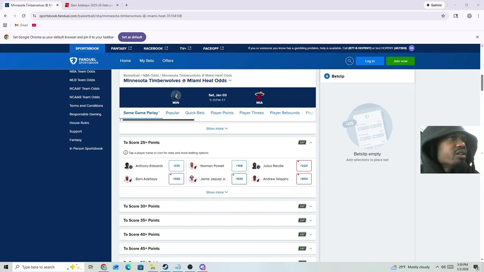Image resolution: width=484 pixels, height=272 pixels.
Task: Select Andrew Wiggins +800 odds
Action: (304, 179)
